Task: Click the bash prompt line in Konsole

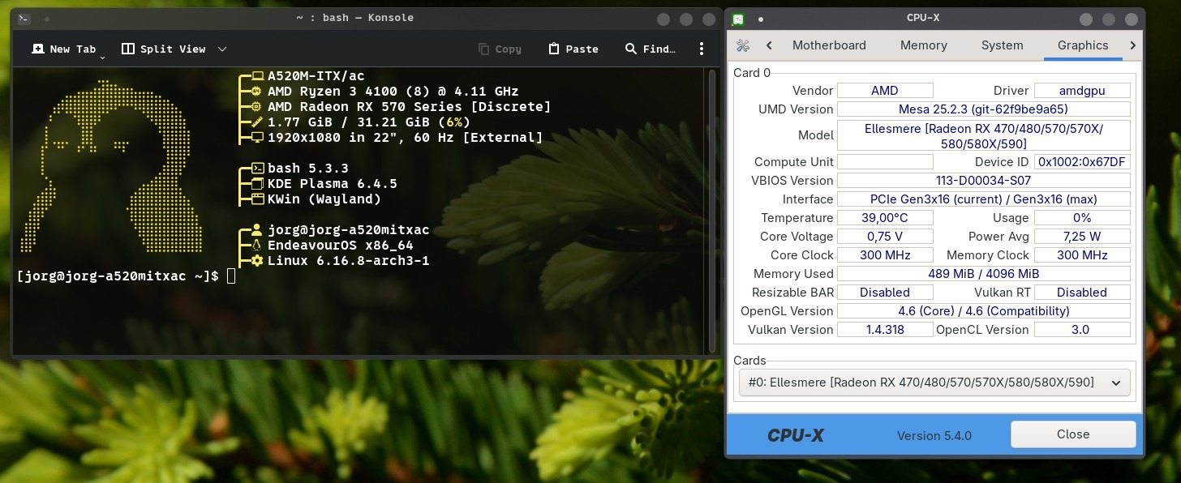Action: click(x=126, y=276)
